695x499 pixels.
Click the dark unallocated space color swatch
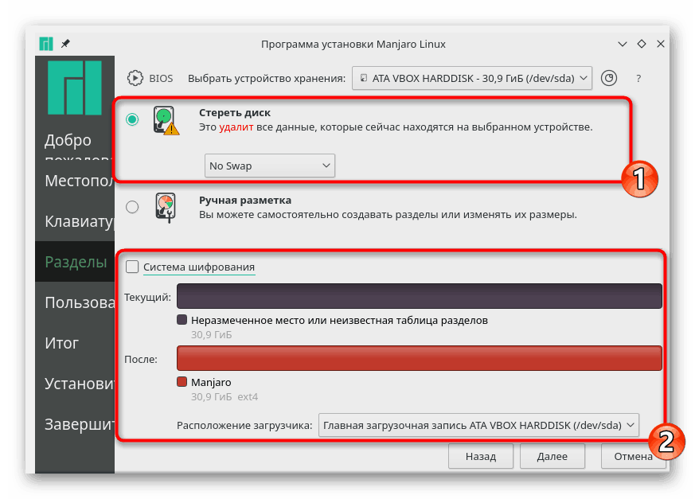click(182, 320)
